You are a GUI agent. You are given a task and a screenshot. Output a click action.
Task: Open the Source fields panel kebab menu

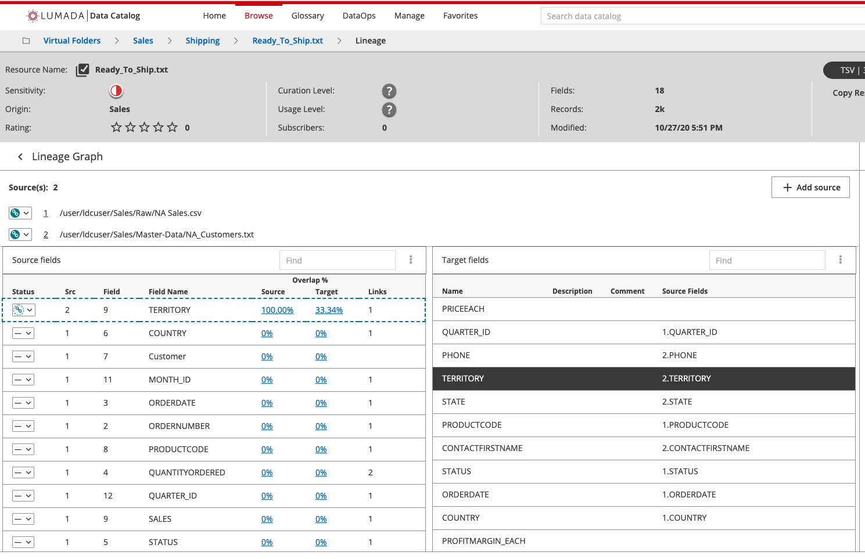[x=411, y=259]
